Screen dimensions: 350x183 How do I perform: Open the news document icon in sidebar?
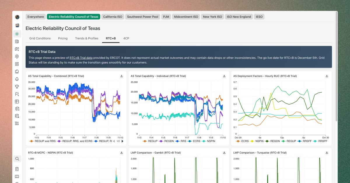pyautogui.click(x=17, y=42)
